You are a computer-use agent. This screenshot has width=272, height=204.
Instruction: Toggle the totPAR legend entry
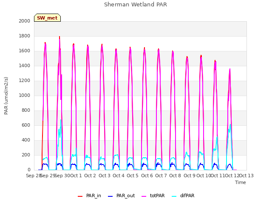pos(153,195)
